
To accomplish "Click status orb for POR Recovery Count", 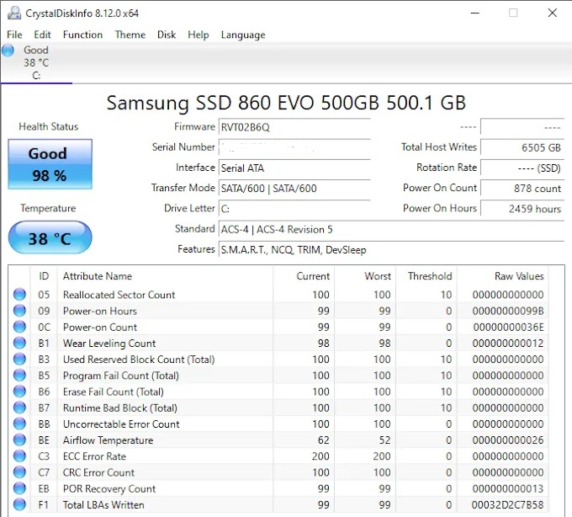I will pyautogui.click(x=19, y=488).
